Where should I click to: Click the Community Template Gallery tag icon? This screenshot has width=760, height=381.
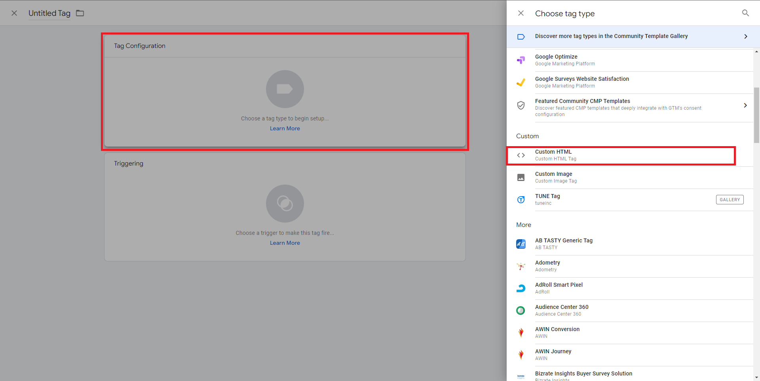point(521,36)
